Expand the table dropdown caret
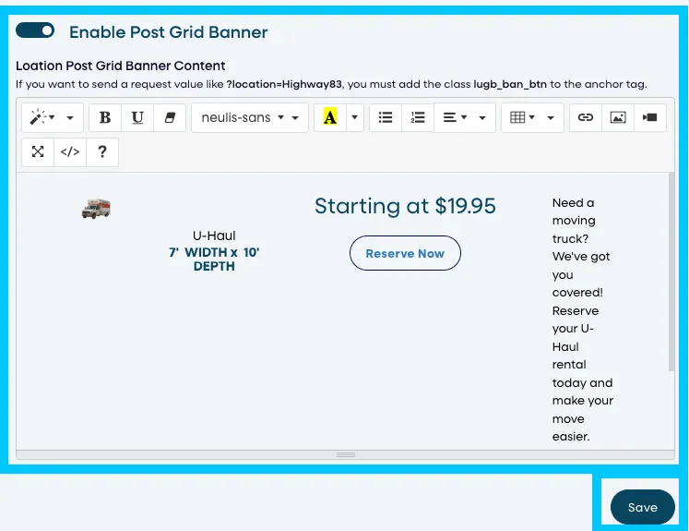The width and height of the screenshot is (689, 531). click(551, 117)
